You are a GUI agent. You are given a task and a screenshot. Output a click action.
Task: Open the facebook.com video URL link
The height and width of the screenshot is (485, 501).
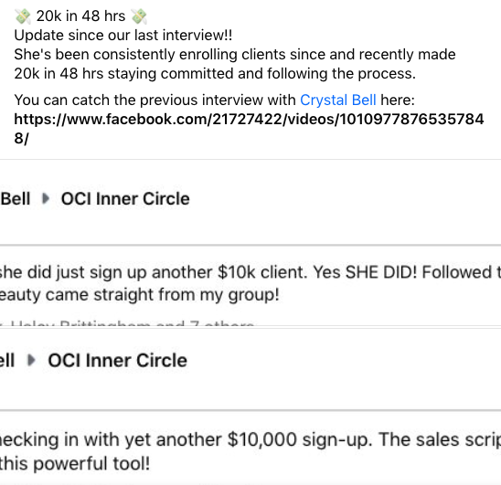pos(249,129)
